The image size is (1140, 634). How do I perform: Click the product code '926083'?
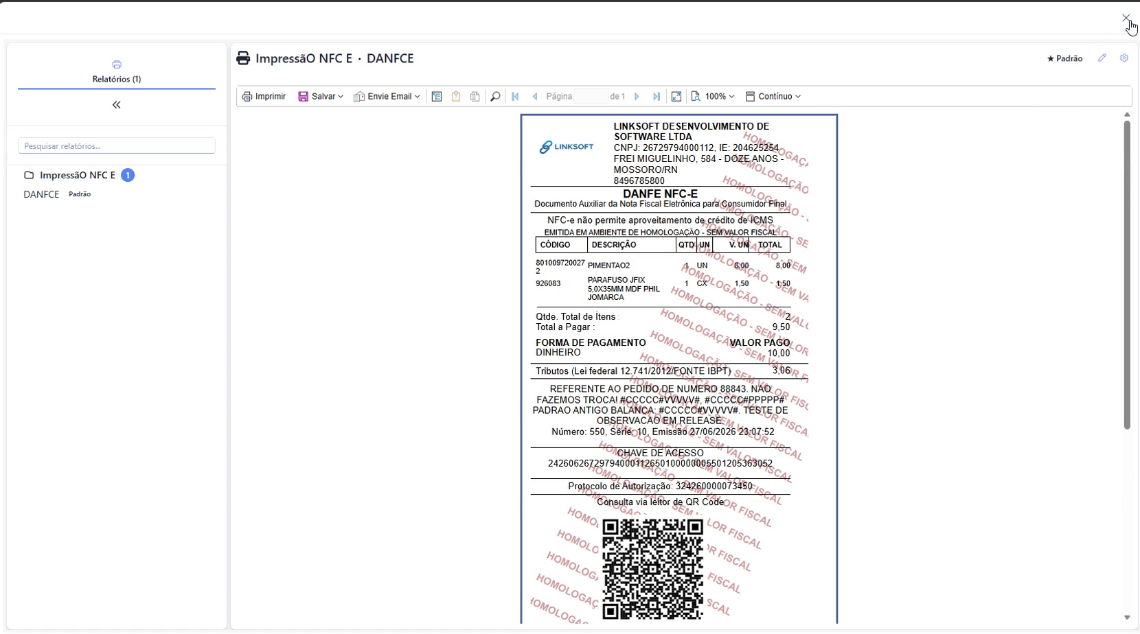click(548, 283)
